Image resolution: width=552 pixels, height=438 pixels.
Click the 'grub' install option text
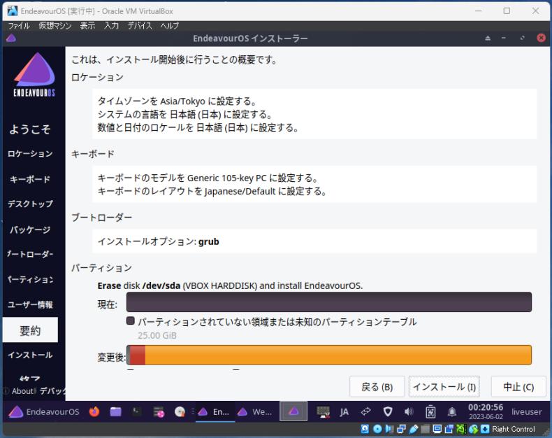pyautogui.click(x=208, y=241)
